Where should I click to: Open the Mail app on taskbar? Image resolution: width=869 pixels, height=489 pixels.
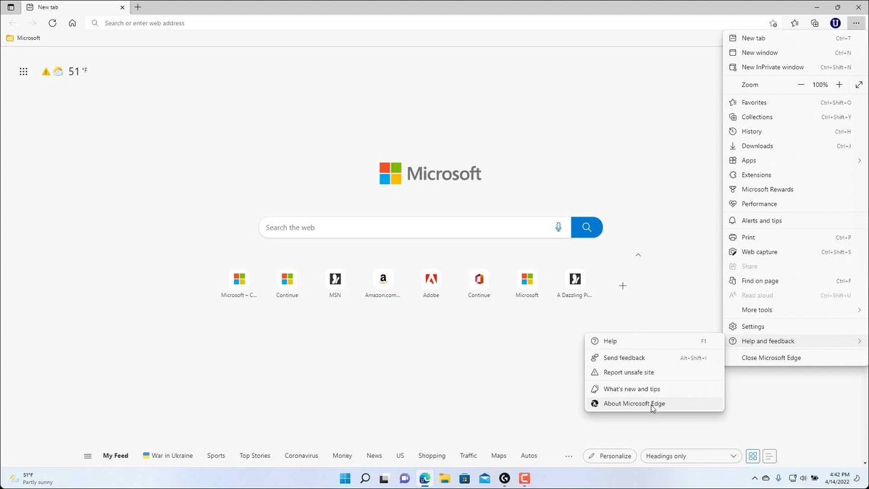(x=484, y=479)
